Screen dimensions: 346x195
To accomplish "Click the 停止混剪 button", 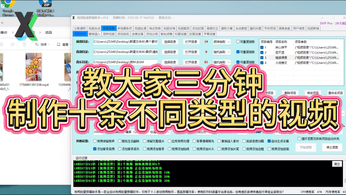I will tap(332, 148).
